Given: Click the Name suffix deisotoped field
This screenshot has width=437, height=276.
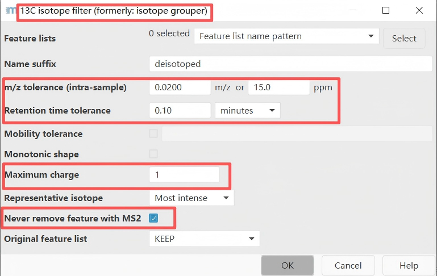Looking at the screenshot, I should 291,64.
